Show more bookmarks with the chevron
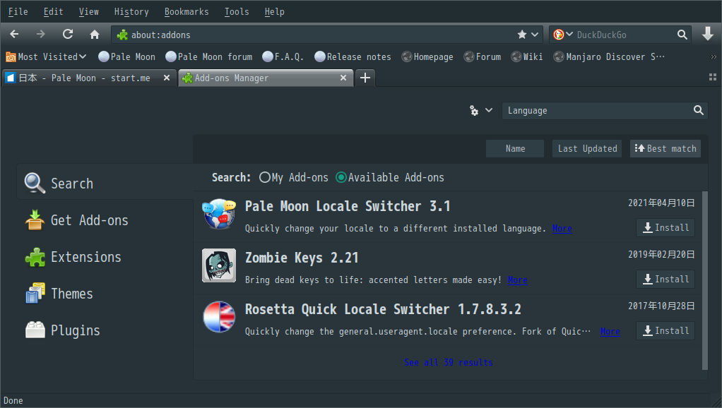The width and height of the screenshot is (722, 408). [714, 56]
